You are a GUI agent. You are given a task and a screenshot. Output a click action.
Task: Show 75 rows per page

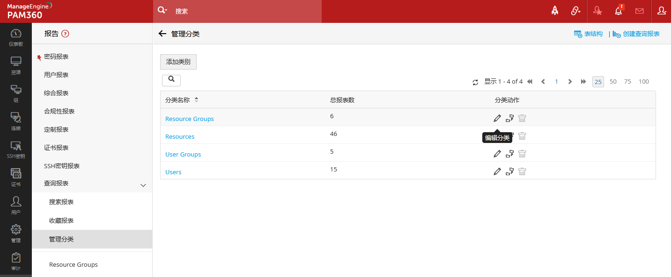click(627, 81)
